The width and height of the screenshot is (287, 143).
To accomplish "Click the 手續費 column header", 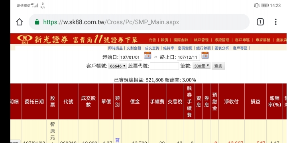I will (x=157, y=102).
